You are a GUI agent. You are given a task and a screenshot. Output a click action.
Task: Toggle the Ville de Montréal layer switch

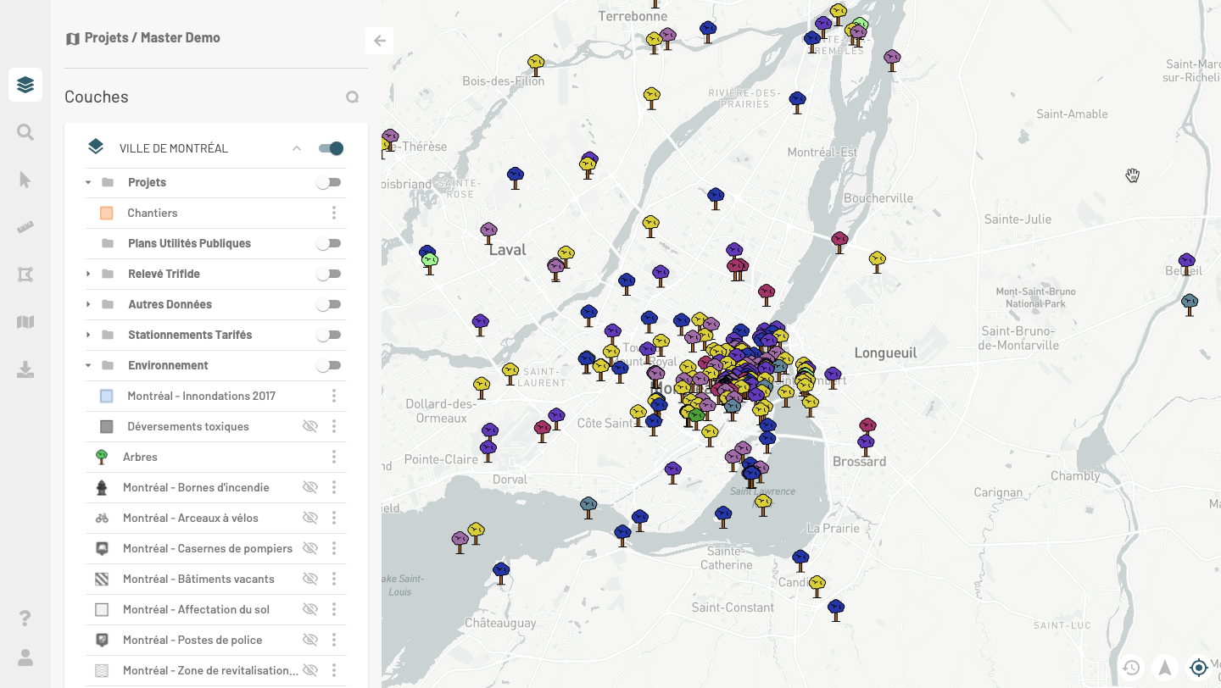[x=331, y=148]
